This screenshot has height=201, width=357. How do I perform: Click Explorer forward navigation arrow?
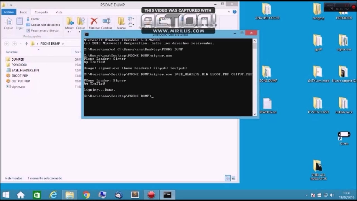[14, 44]
